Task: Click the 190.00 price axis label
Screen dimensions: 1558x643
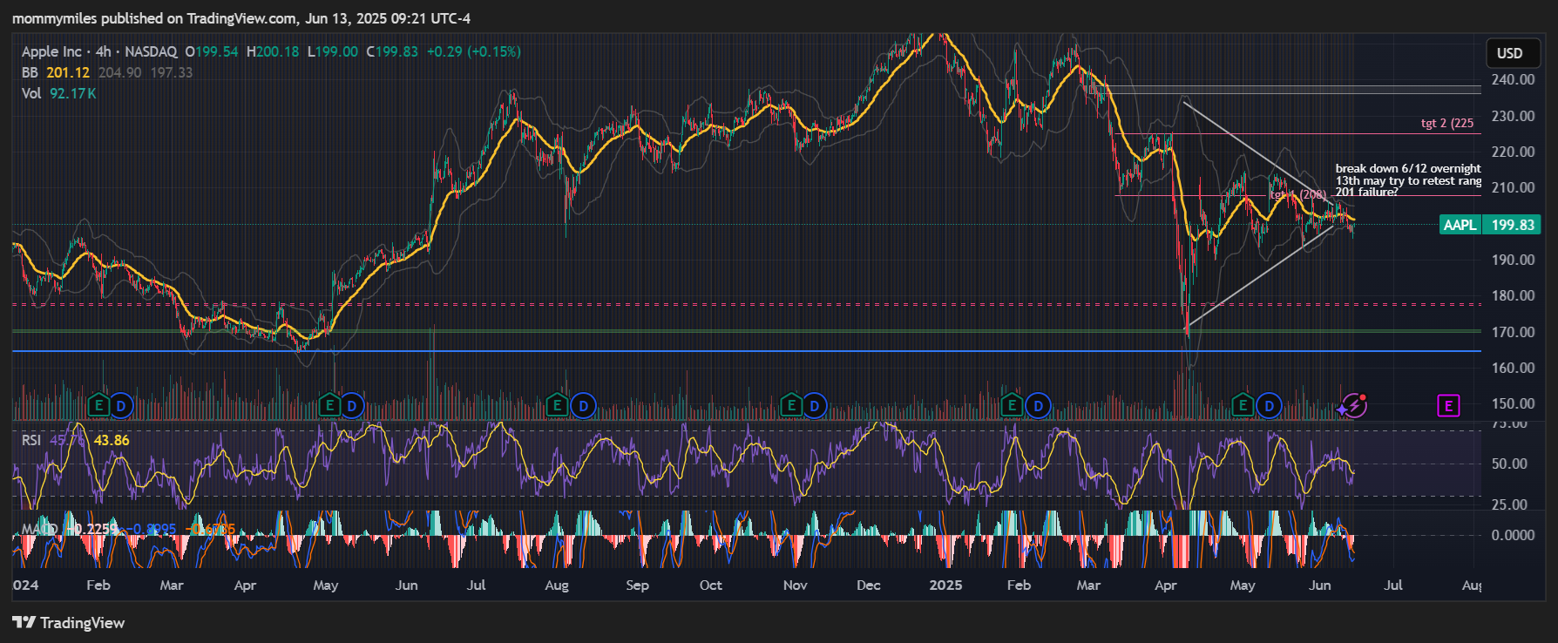Action: point(1514,260)
